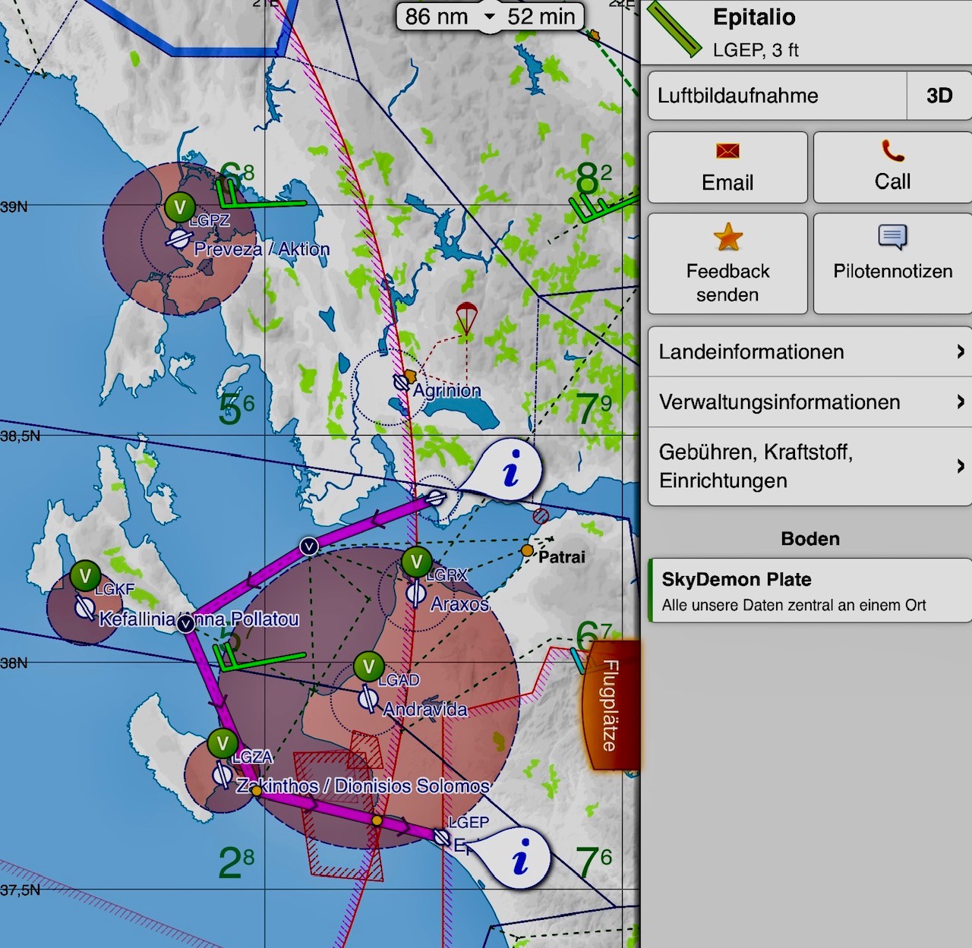Click the Agrinion airfield label
This screenshot has width=972, height=948.
[x=447, y=390]
